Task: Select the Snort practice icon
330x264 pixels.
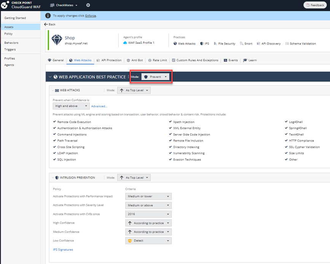Action: (x=242, y=44)
